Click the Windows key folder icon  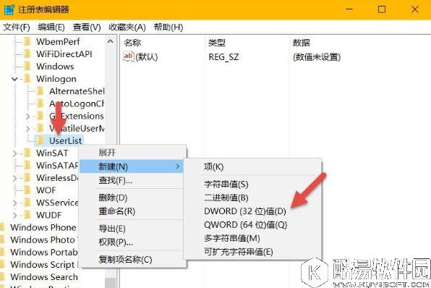click(27, 67)
